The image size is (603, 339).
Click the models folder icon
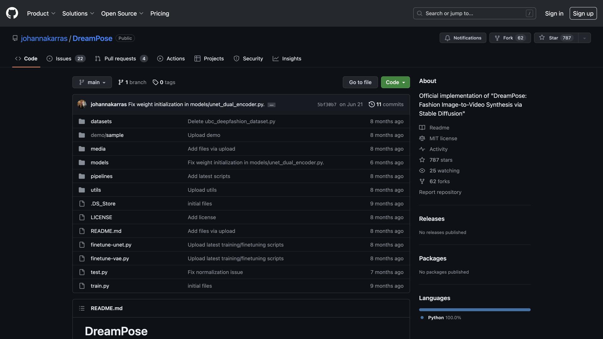coord(82,163)
